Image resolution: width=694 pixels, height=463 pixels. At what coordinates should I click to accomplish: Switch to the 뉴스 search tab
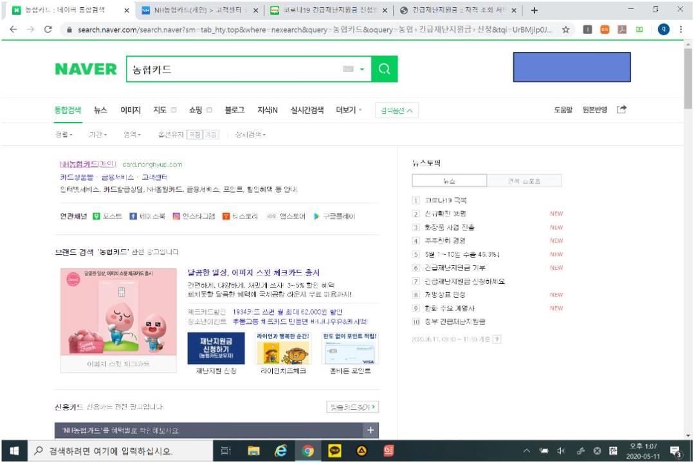click(100, 110)
